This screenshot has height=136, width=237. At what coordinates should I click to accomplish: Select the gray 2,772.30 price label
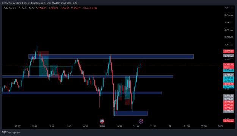click(x=229, y=111)
